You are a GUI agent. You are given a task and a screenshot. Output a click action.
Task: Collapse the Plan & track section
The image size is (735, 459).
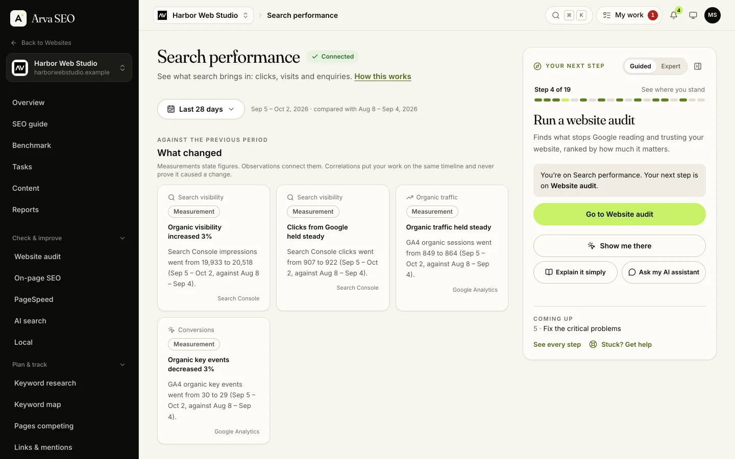[122, 365]
